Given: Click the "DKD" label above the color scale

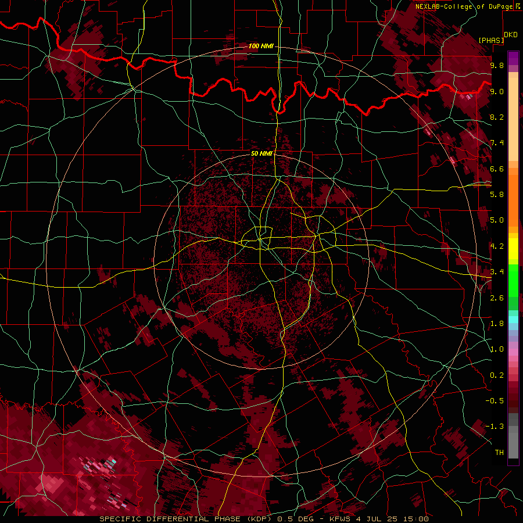Looking at the screenshot, I should [x=511, y=35].
